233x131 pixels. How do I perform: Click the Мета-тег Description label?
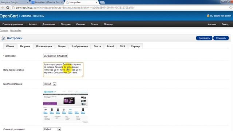[14, 70]
